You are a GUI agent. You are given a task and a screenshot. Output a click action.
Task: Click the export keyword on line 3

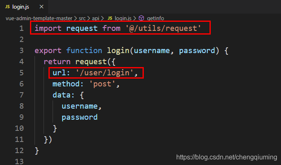point(48,51)
